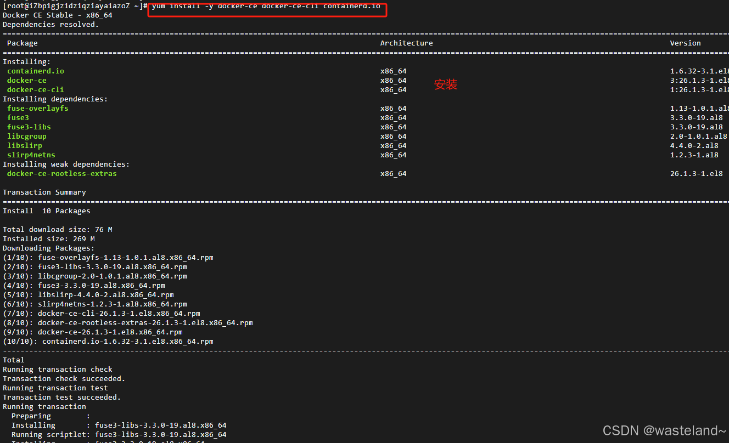Select the libcgroup package name
This screenshot has height=443, width=729.
(x=27, y=137)
